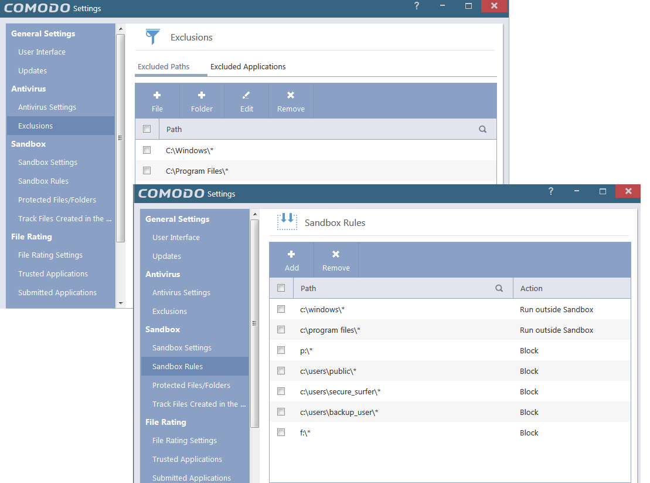This screenshot has width=650, height=483.
Task: Open Updates in the back window sidebar
Action: coord(32,70)
